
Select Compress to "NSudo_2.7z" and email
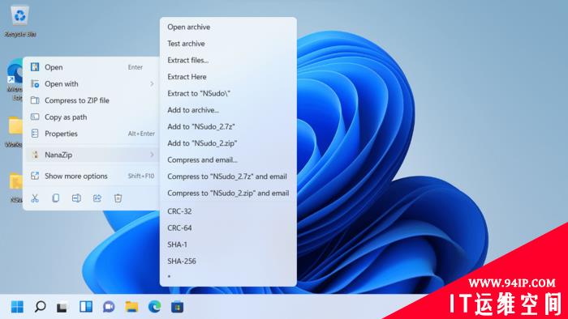[228, 177]
